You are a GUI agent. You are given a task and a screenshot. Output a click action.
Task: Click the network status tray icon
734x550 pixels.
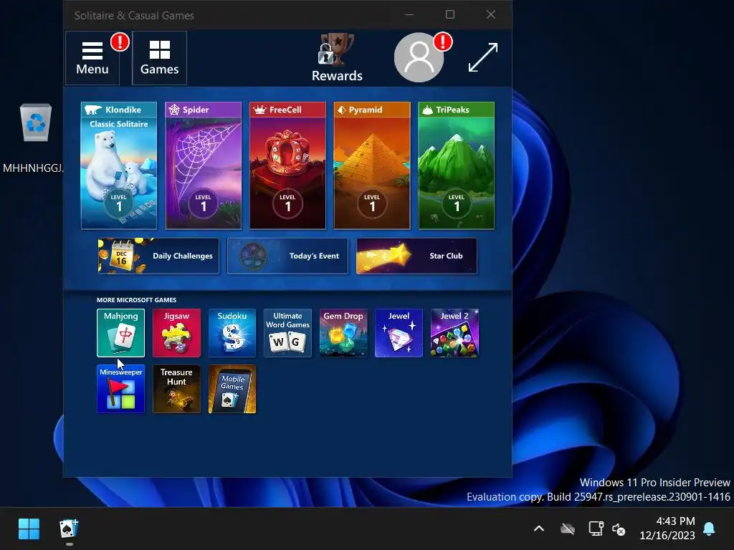pos(596,529)
